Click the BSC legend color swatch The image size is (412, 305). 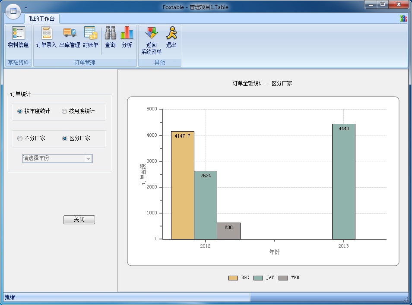click(x=233, y=278)
